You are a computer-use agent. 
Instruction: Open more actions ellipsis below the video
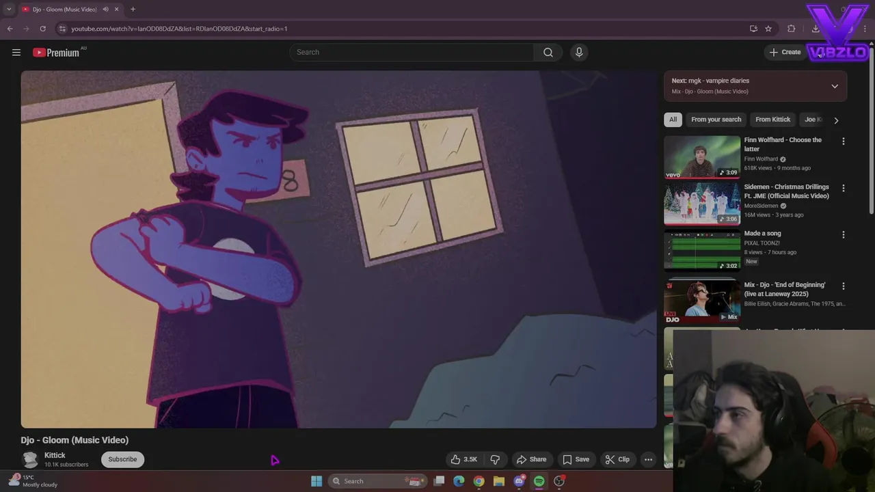pos(648,459)
